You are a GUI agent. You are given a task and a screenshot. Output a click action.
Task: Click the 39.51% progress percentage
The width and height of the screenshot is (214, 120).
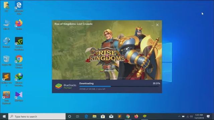(156, 83)
